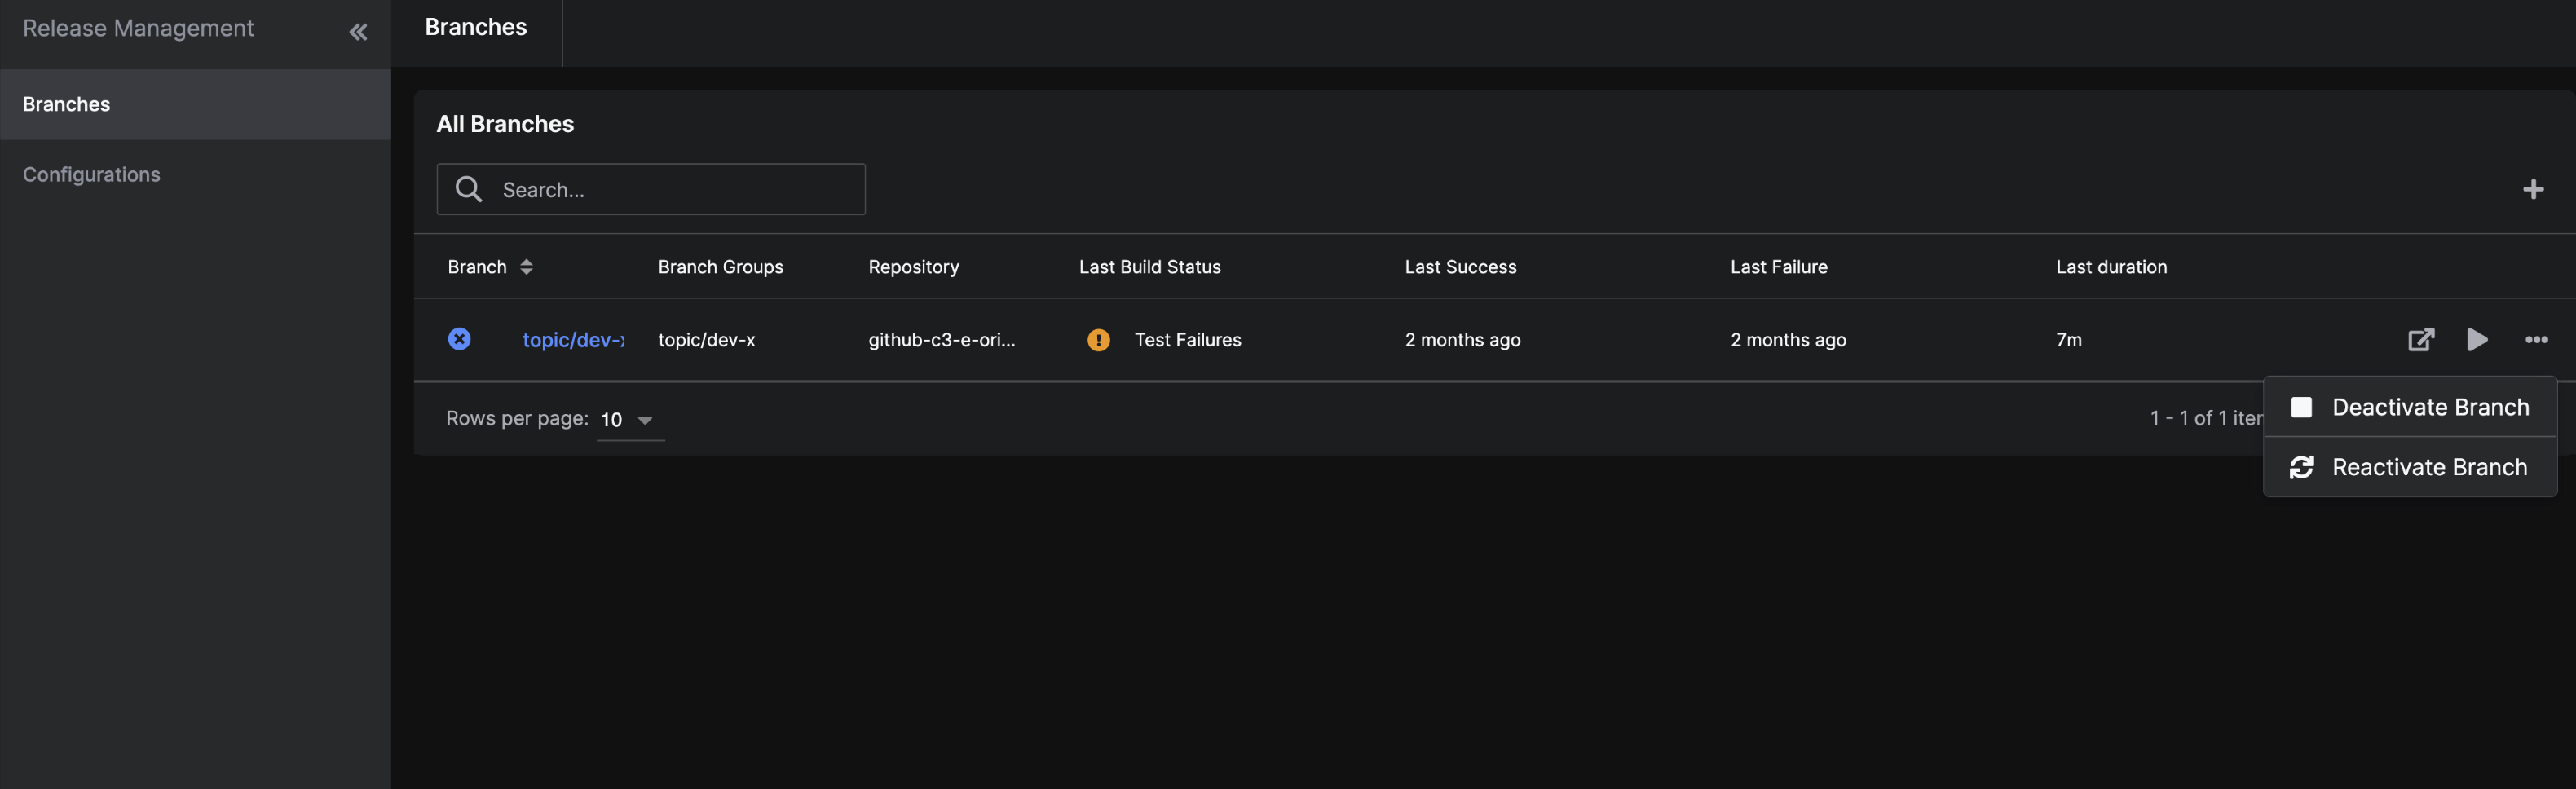Trigger build with the play icon

(x=2476, y=340)
